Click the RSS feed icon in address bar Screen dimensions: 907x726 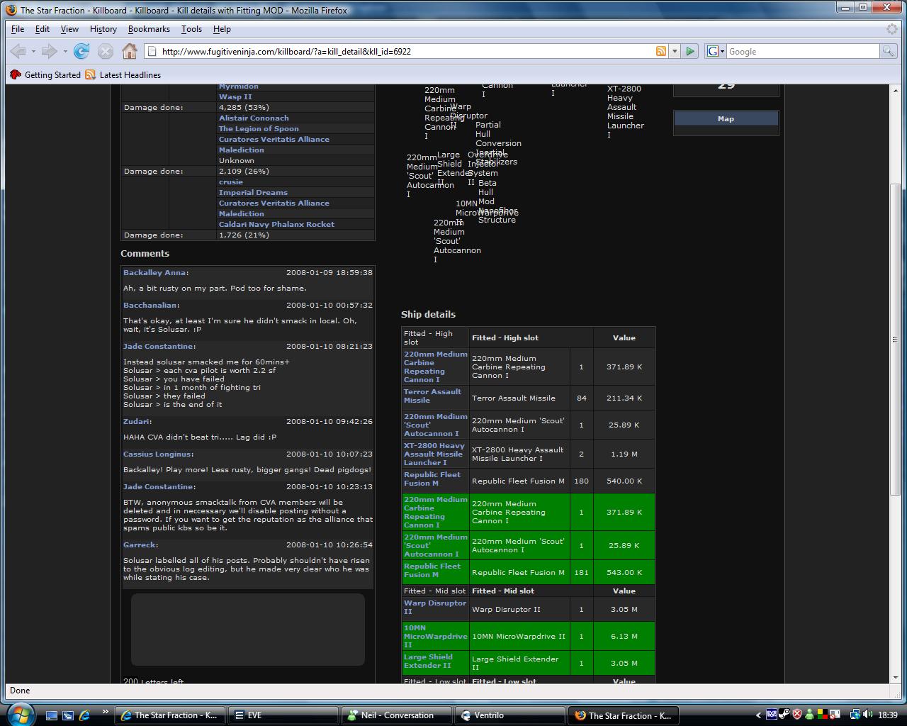click(661, 51)
